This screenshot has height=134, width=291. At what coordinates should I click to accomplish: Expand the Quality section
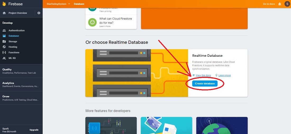coord(21,71)
